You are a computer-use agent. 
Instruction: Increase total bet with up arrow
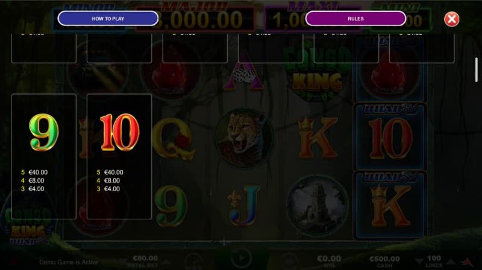166,262
